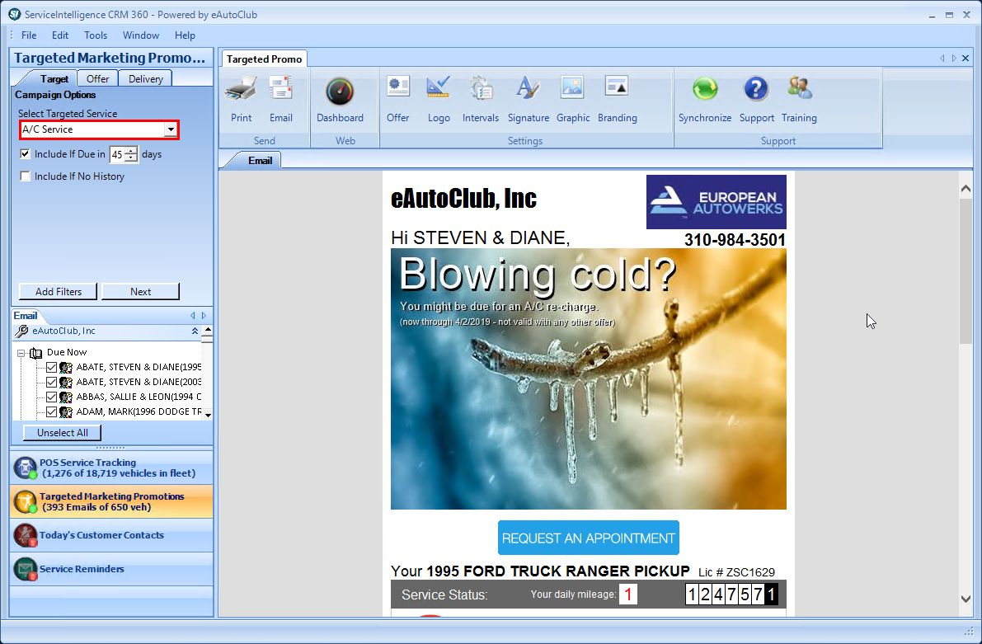Click the Email icon in Send group
This screenshot has height=644, width=982.
tap(280, 88)
